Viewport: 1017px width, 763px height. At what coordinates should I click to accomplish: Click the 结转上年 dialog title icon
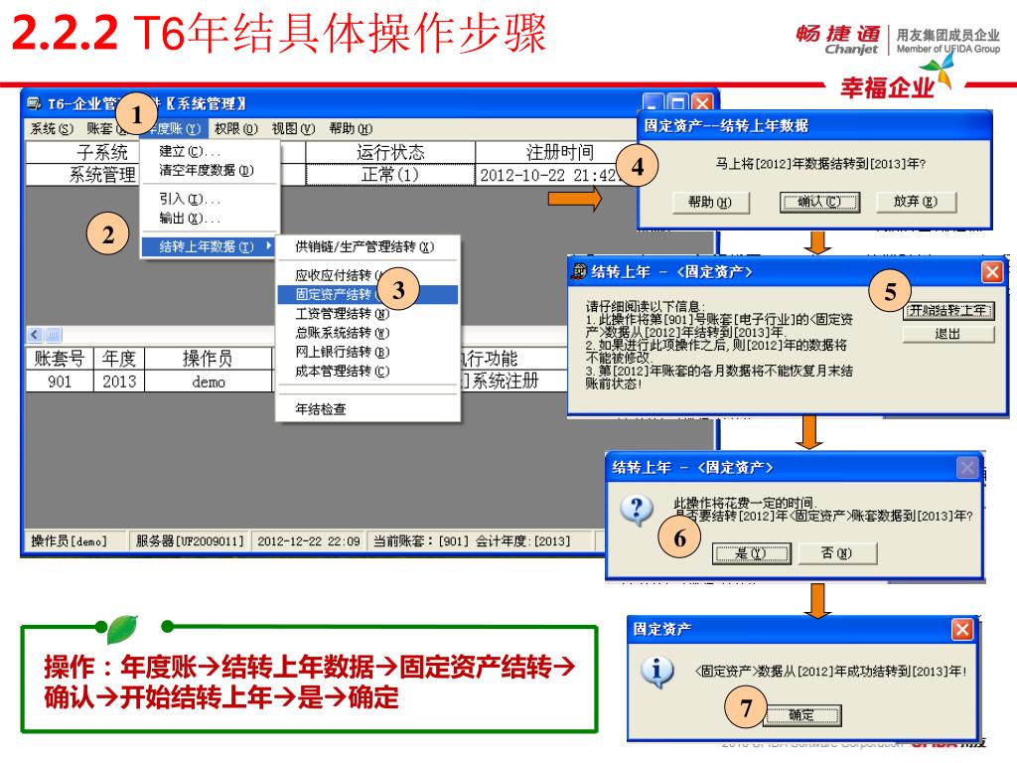(x=579, y=271)
